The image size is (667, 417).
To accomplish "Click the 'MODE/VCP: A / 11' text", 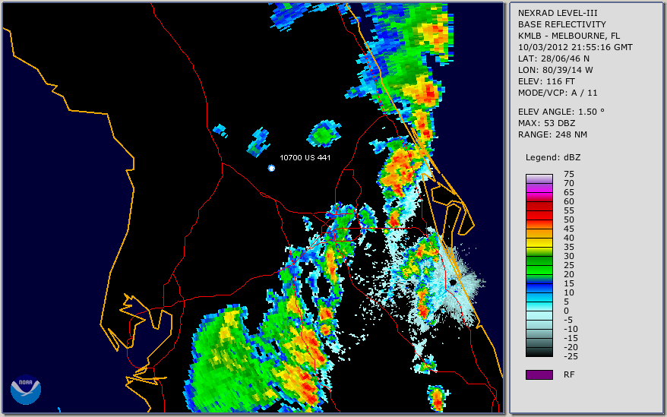I will [558, 93].
